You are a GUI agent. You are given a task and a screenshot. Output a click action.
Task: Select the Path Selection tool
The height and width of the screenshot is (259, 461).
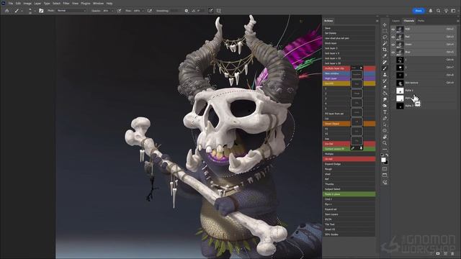(x=385, y=124)
